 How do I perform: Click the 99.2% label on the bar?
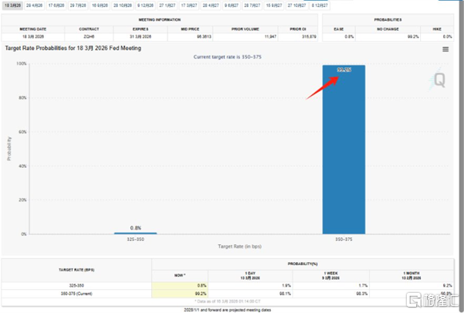(344, 70)
